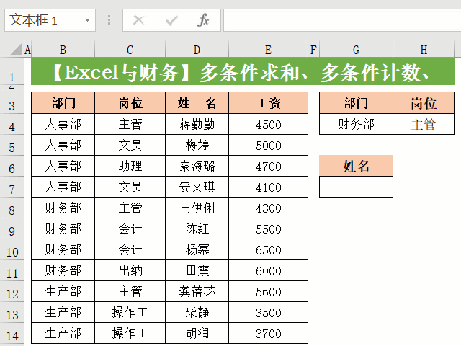
Task: Click the 姓 名 header in cell D3
Action: (x=197, y=103)
